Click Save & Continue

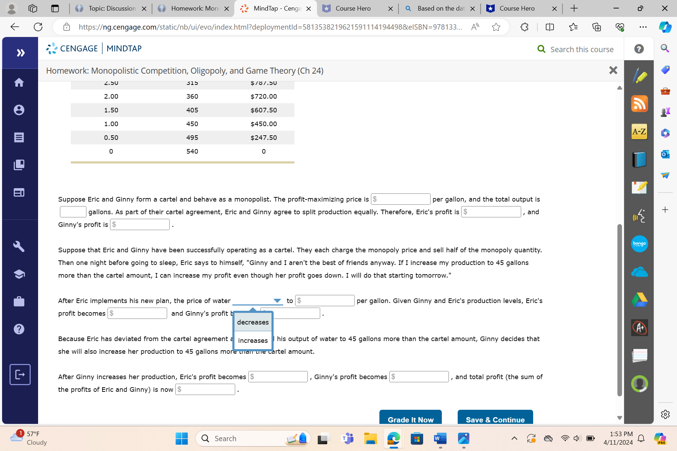pyautogui.click(x=495, y=420)
